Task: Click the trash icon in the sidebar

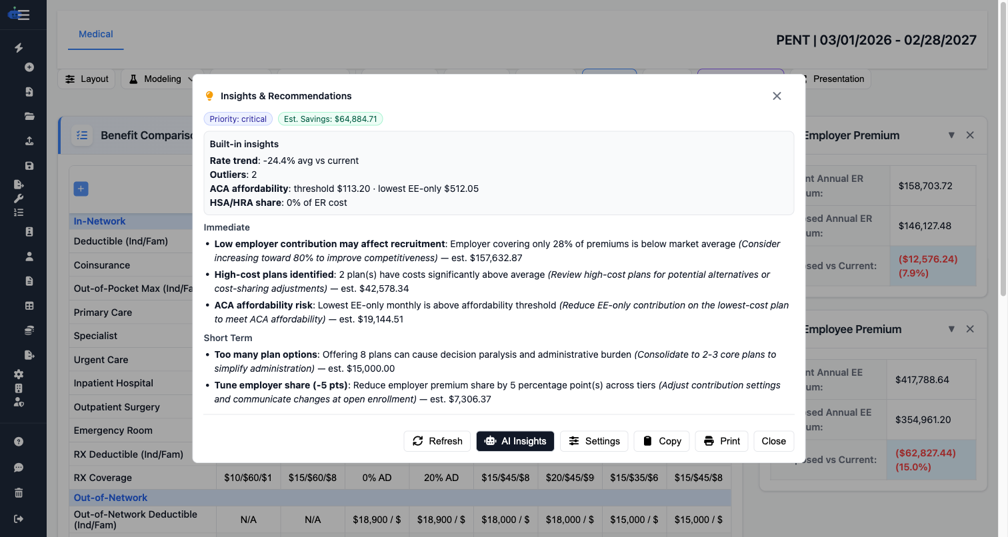Action: coord(18,493)
